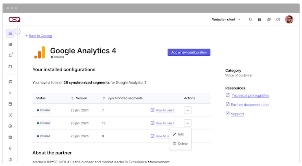This screenshot has width=302, height=166.
Task: Open actions menu for the 7-segment row
Action: coord(188,110)
